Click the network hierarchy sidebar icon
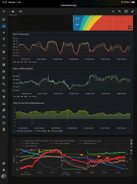The image size is (137, 184). [x=4, y=117]
